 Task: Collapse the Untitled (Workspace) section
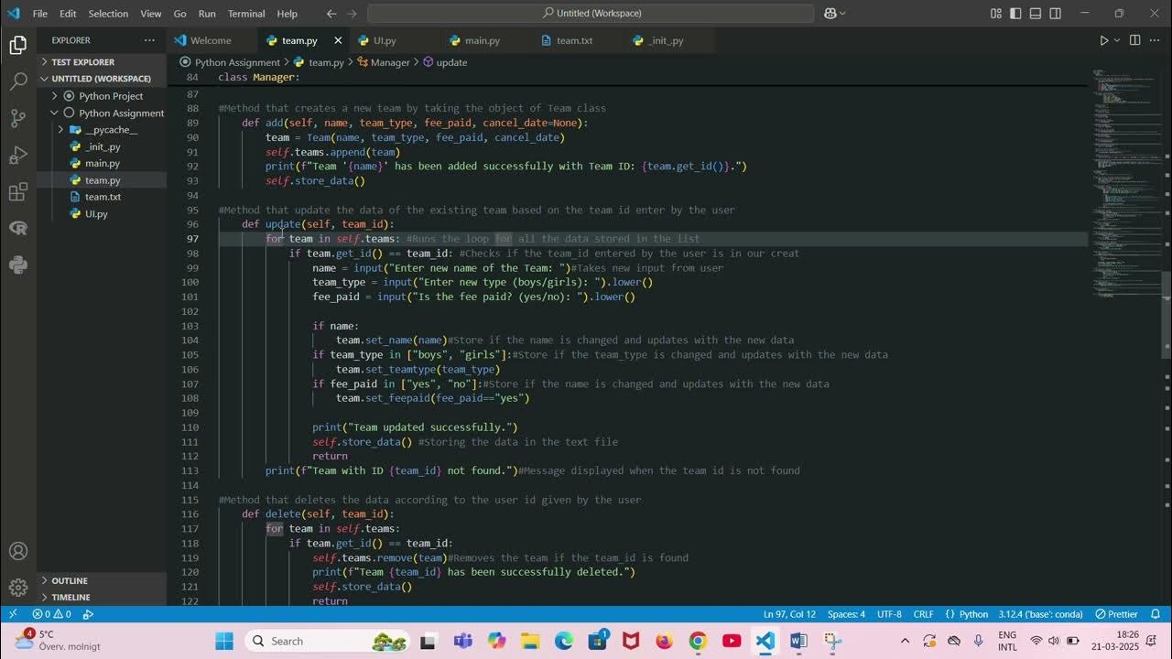coord(102,79)
